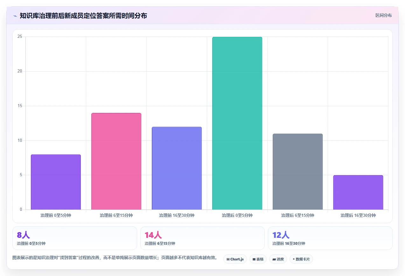
Task: Open the 14人 stat card
Action: click(202, 238)
